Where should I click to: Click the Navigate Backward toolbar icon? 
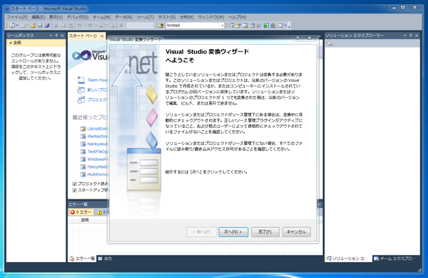tap(101, 25)
